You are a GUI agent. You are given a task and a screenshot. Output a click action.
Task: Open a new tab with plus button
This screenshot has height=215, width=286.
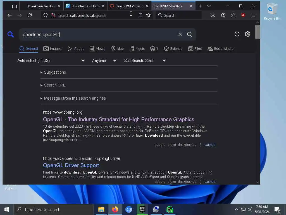click(200, 6)
